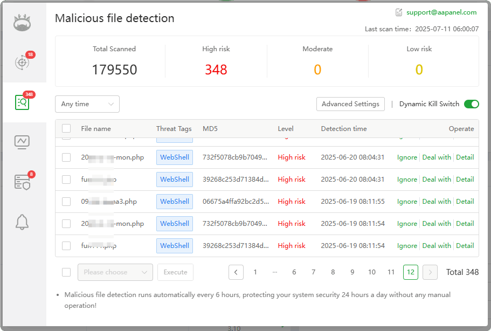Check the select-all checkbox in table header
This screenshot has height=331, width=491.
coord(66,128)
